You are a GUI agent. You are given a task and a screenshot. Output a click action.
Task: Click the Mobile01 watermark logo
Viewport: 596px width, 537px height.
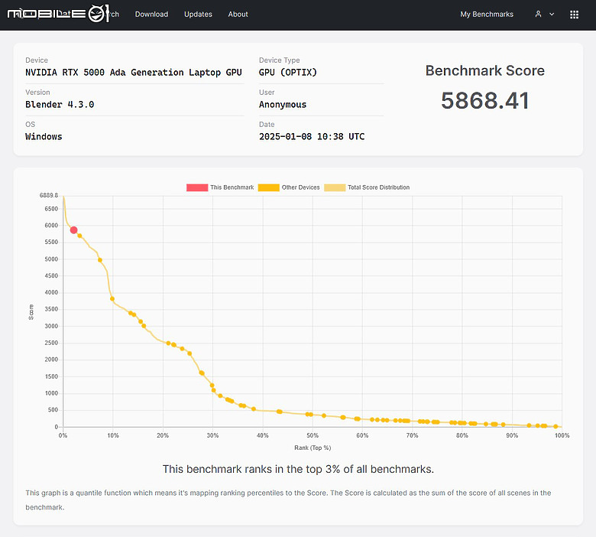(x=58, y=14)
